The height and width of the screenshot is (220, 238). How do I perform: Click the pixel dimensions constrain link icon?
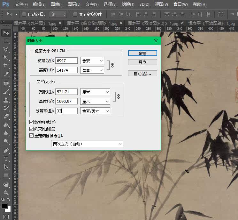(112, 65)
